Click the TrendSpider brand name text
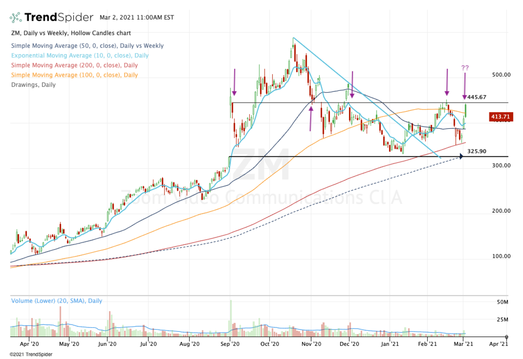 pyautogui.click(x=59, y=17)
